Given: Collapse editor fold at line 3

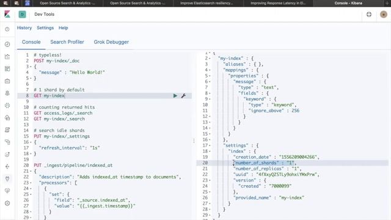Looking at the screenshot, I should [31, 67].
